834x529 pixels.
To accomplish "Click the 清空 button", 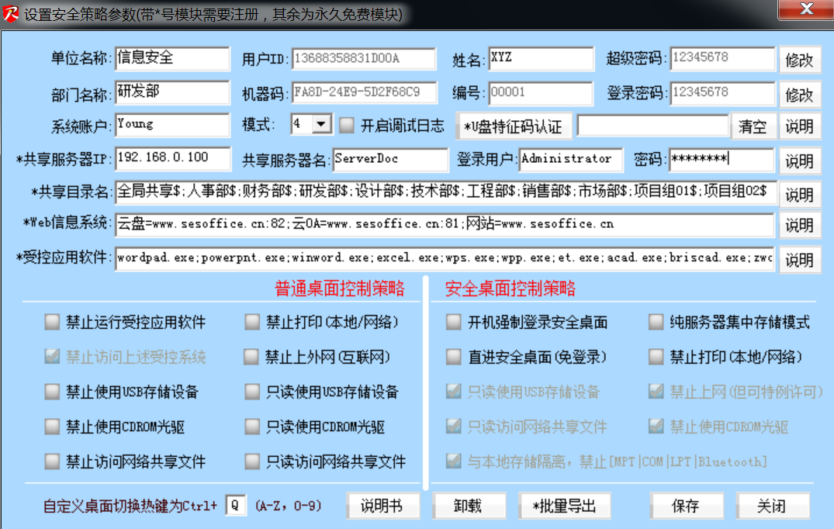I will [x=753, y=126].
